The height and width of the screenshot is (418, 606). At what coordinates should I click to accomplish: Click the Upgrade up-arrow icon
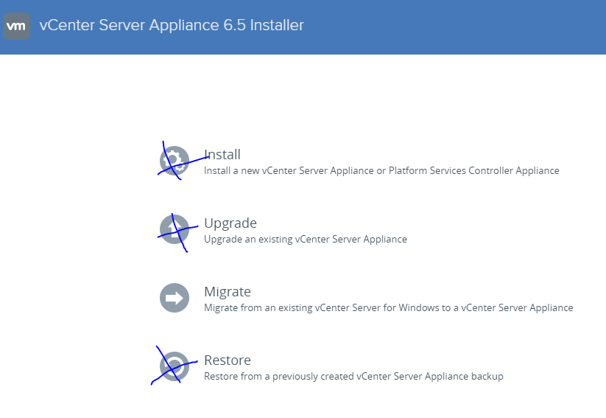coord(175,229)
